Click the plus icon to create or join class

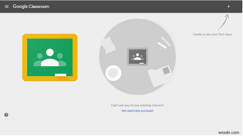tap(228, 6)
